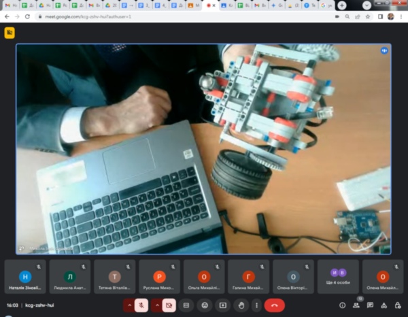Raise hand using the hand icon
This screenshot has height=317, width=408.
click(x=240, y=305)
